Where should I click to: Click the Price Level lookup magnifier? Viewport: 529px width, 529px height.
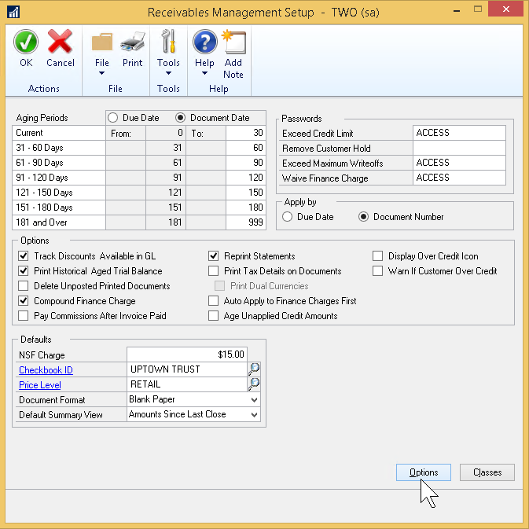(254, 384)
